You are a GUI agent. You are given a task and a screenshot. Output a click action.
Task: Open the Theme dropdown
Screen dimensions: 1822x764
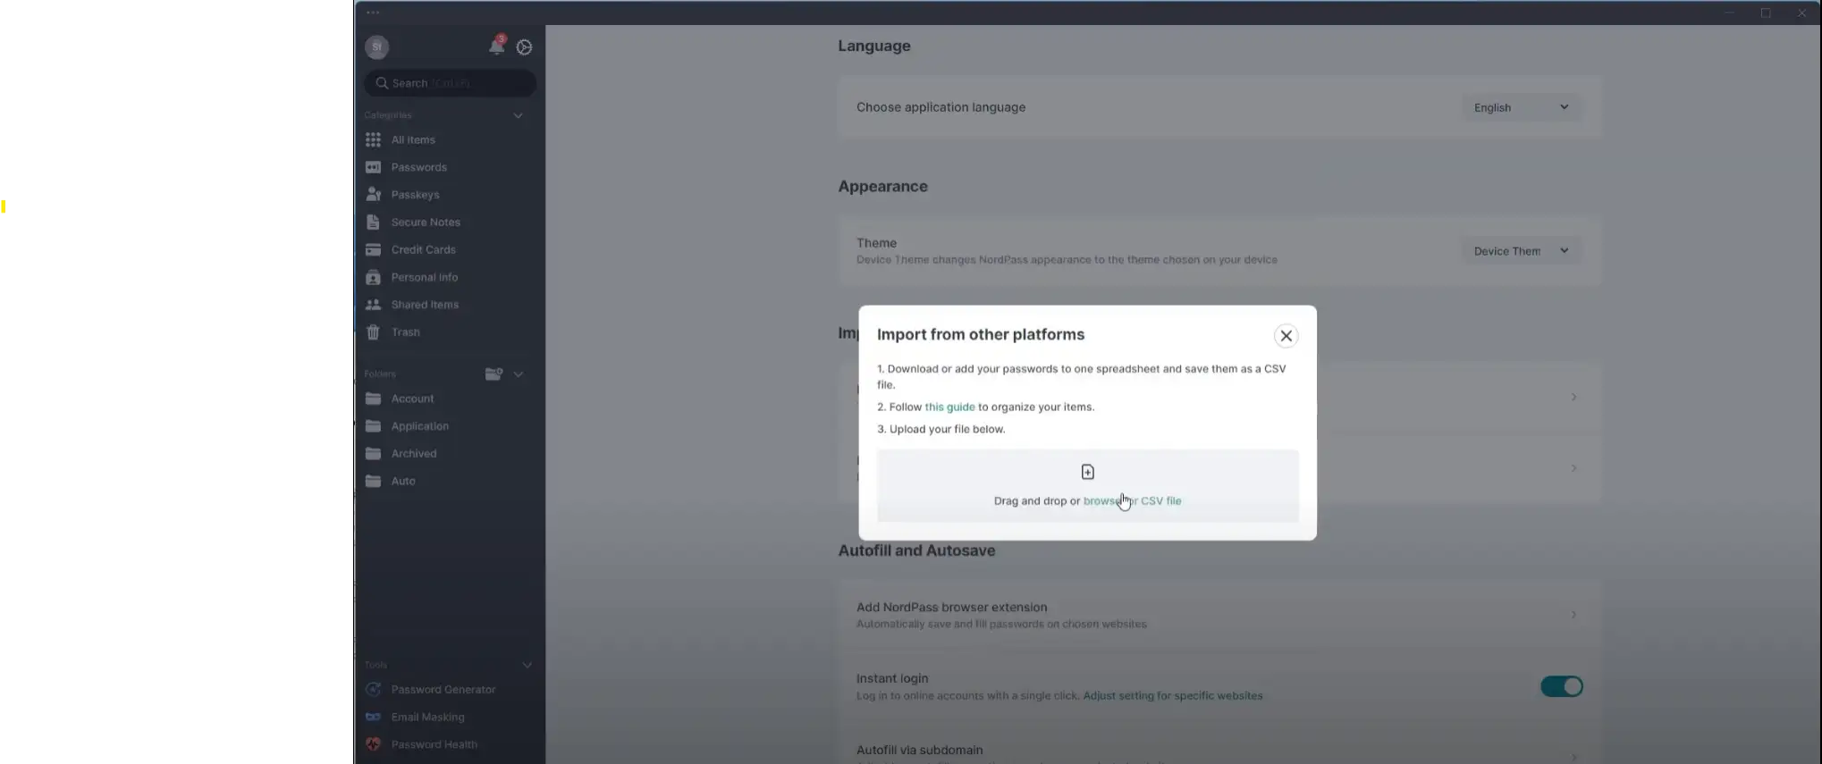coord(1521,251)
